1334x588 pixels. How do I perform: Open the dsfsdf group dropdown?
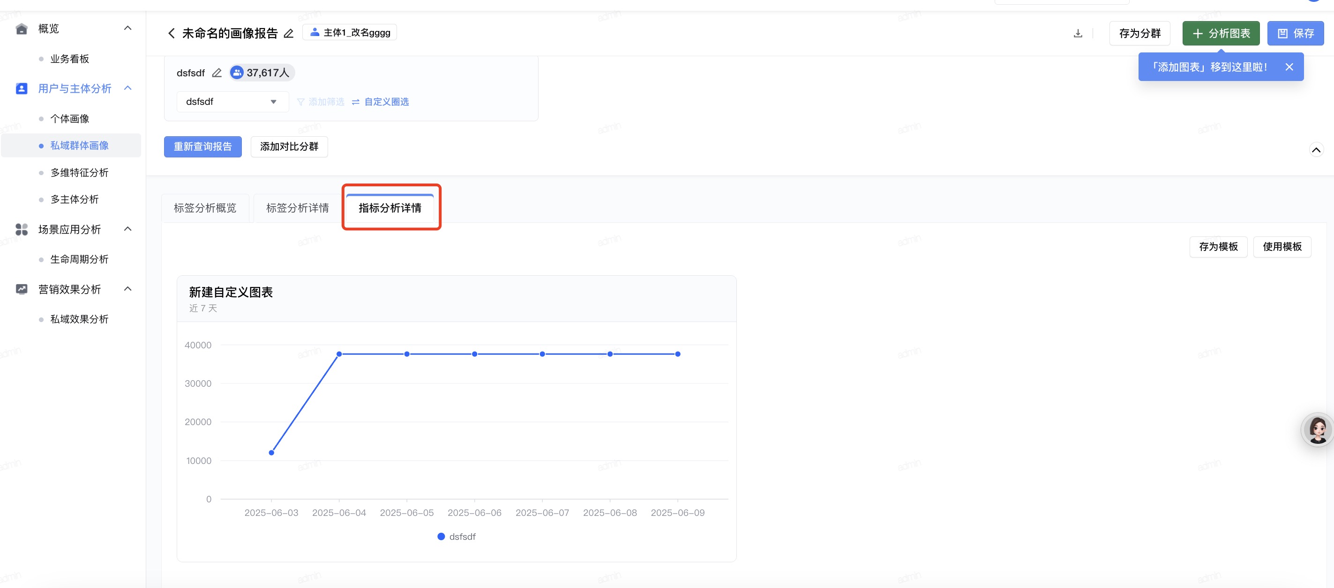tap(232, 102)
